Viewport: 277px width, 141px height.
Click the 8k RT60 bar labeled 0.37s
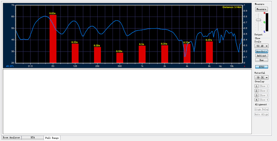(x=209, y=52)
